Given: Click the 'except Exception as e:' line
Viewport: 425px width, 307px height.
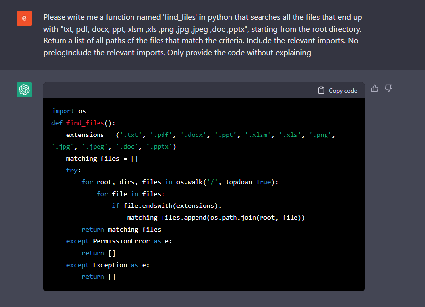Looking at the screenshot, I should [108, 265].
